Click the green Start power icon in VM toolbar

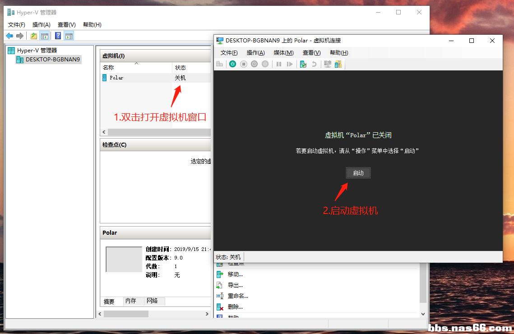[x=232, y=64]
